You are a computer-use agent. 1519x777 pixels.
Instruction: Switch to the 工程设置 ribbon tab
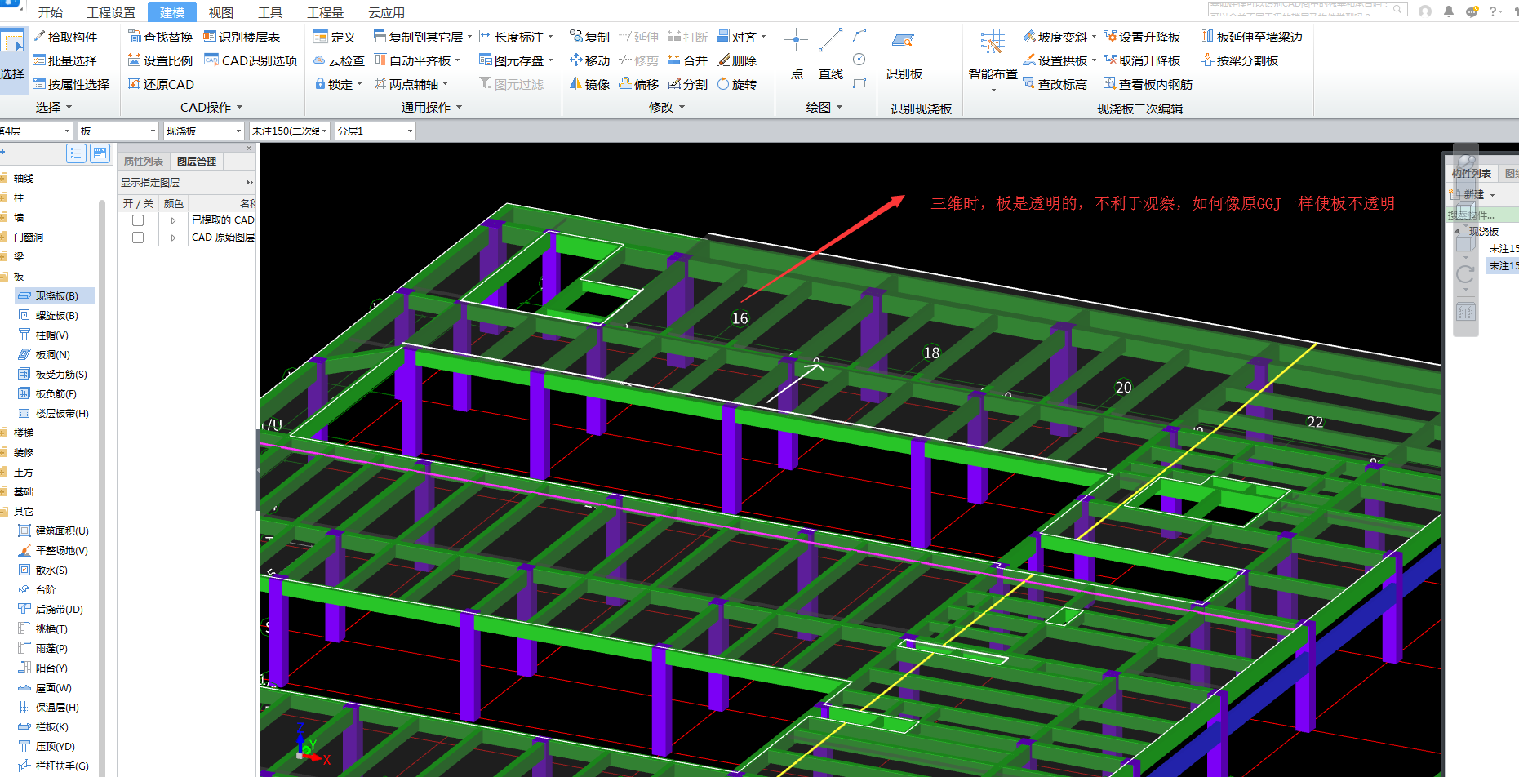click(x=111, y=12)
